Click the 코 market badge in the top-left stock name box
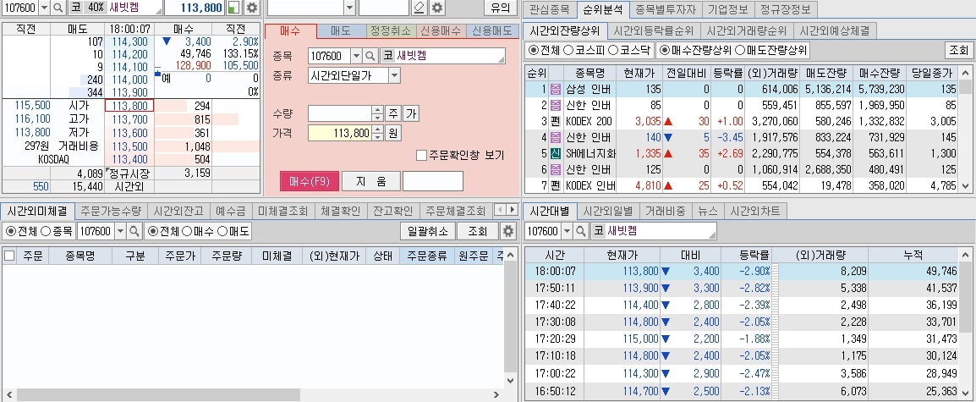The image size is (976, 402). [75, 8]
